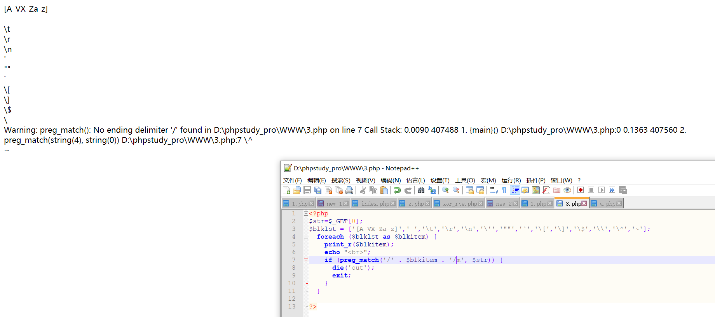715x317 pixels.
Task: Open the 文件(F) menu
Action: coord(292,180)
